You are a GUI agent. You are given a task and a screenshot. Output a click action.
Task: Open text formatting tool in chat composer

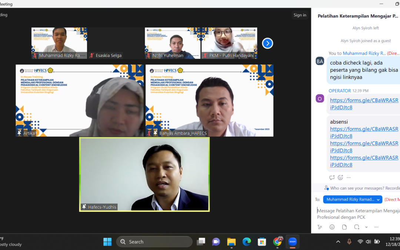pyautogui.click(x=320, y=227)
